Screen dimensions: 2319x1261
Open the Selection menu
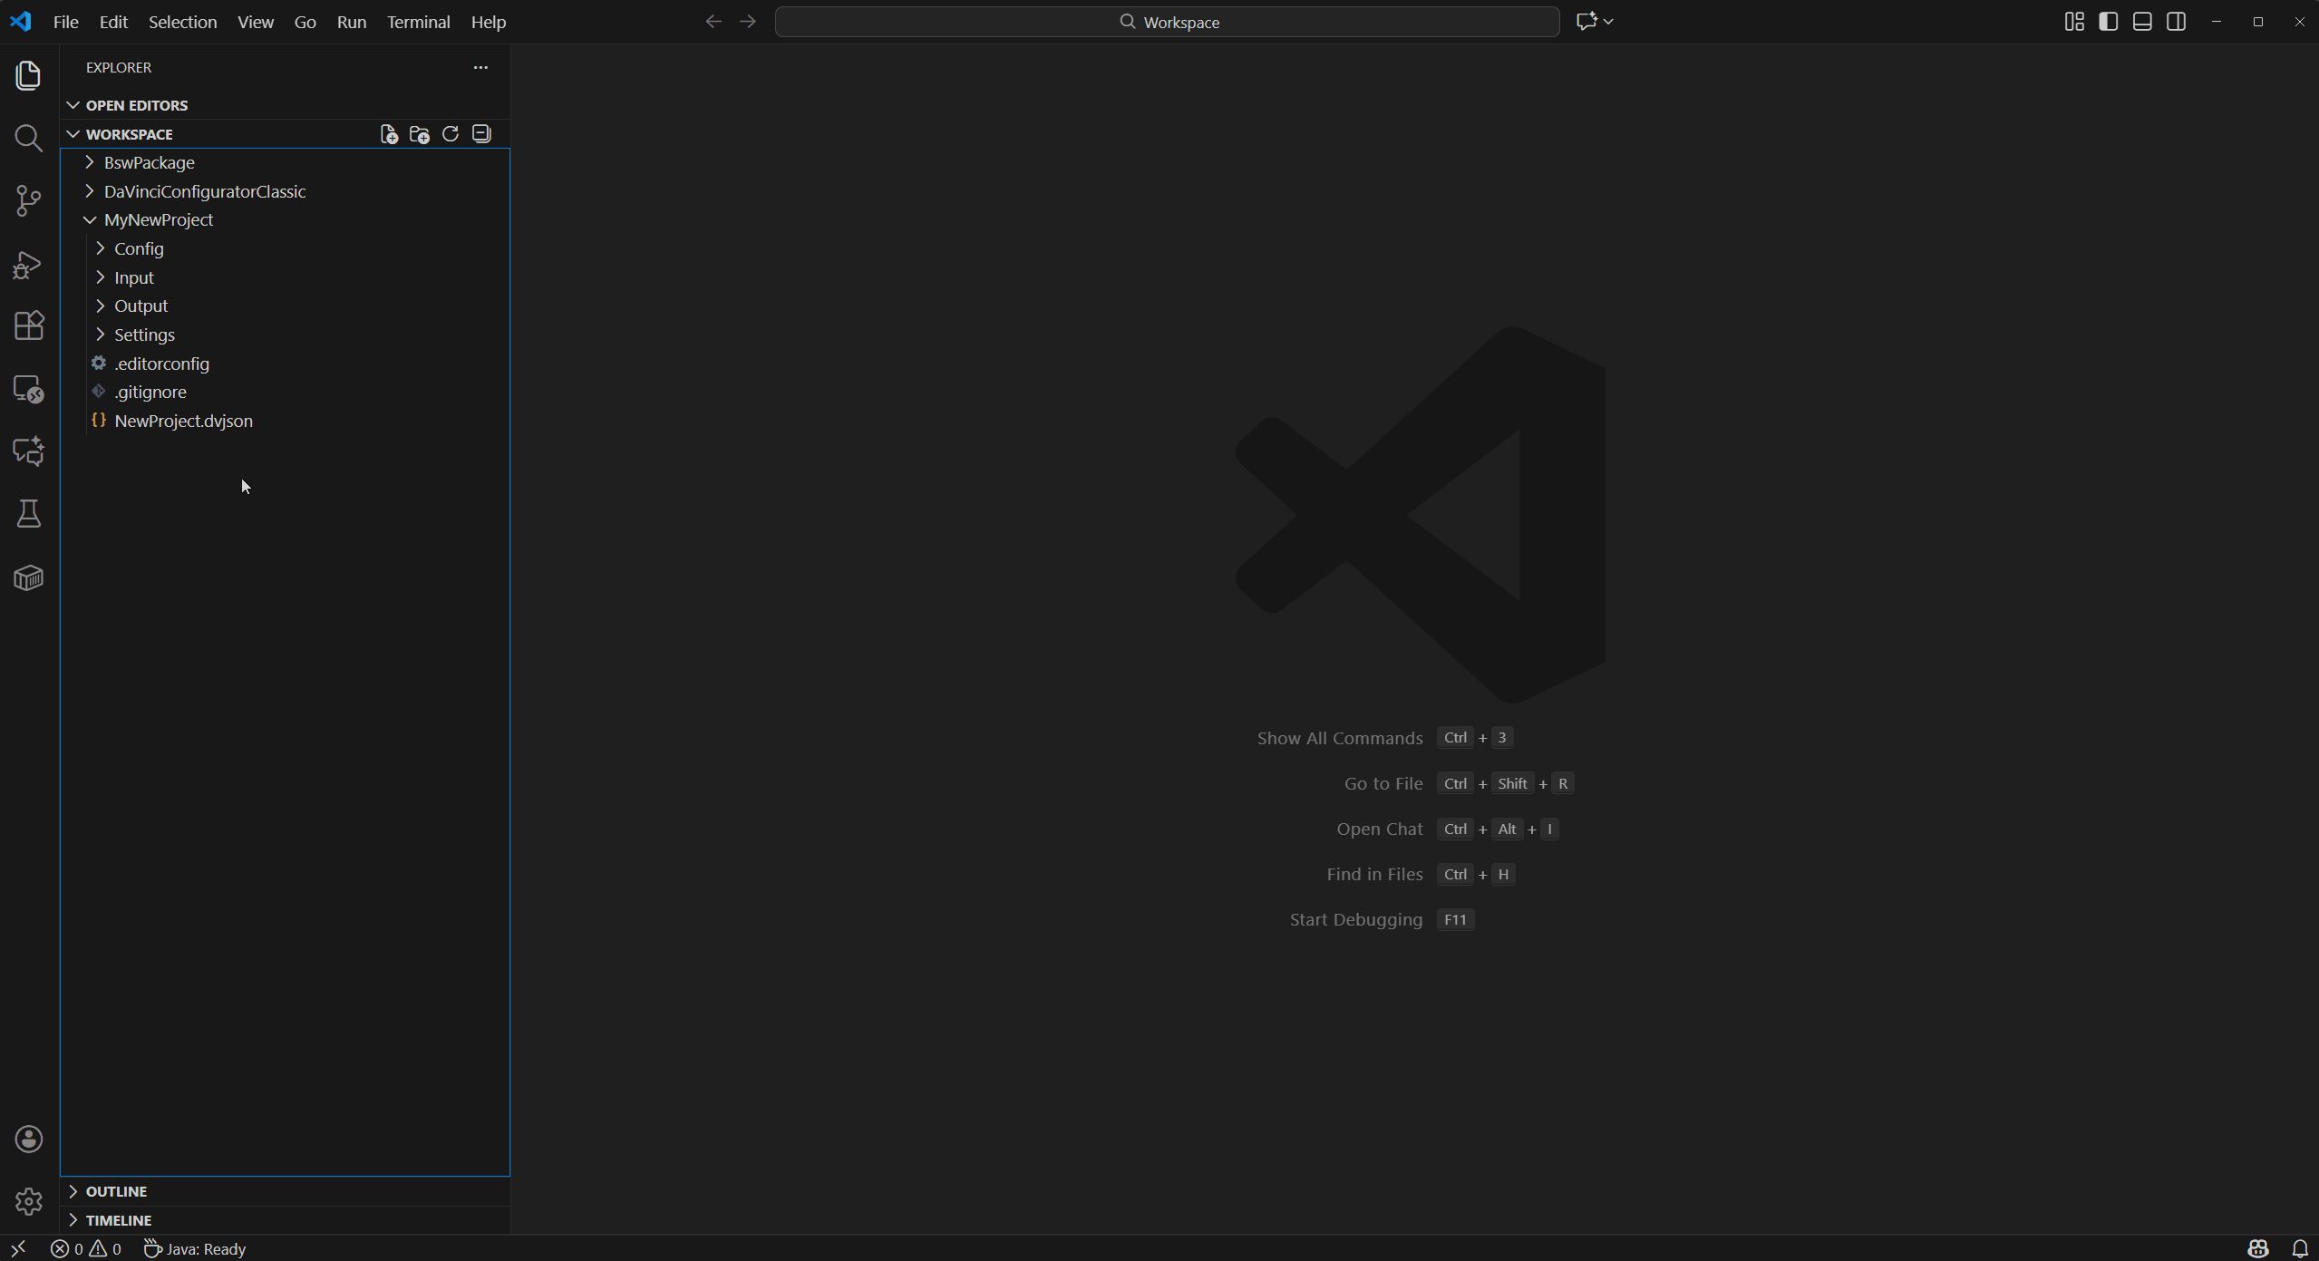[x=182, y=22]
